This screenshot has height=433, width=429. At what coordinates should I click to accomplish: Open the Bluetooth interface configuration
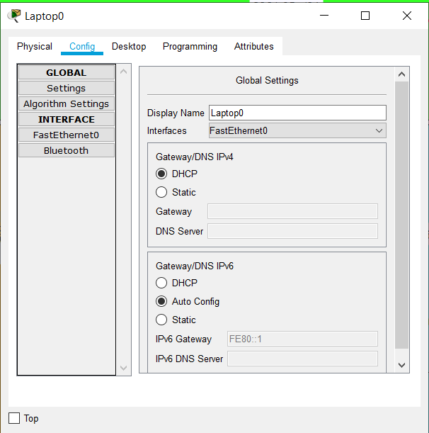[x=67, y=150]
